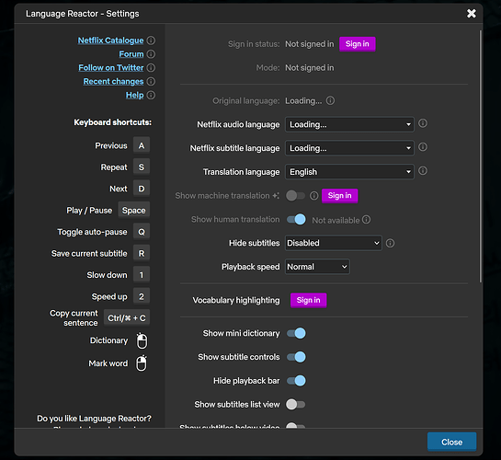Click 'Do you like Language Reactor?' text
501x460 pixels.
click(95, 419)
